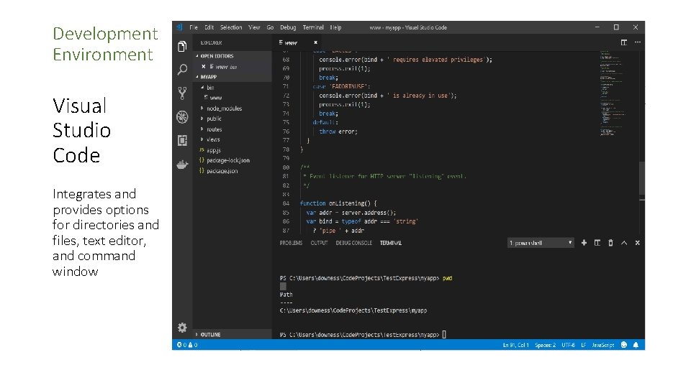This screenshot has width=691, height=388.
Task: Collapse the Open Editors section
Action: (x=232, y=56)
